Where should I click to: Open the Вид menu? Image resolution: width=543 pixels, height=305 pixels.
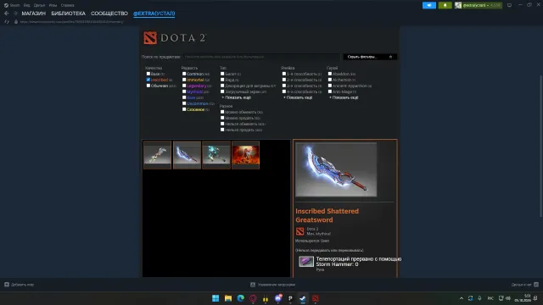click(x=26, y=5)
